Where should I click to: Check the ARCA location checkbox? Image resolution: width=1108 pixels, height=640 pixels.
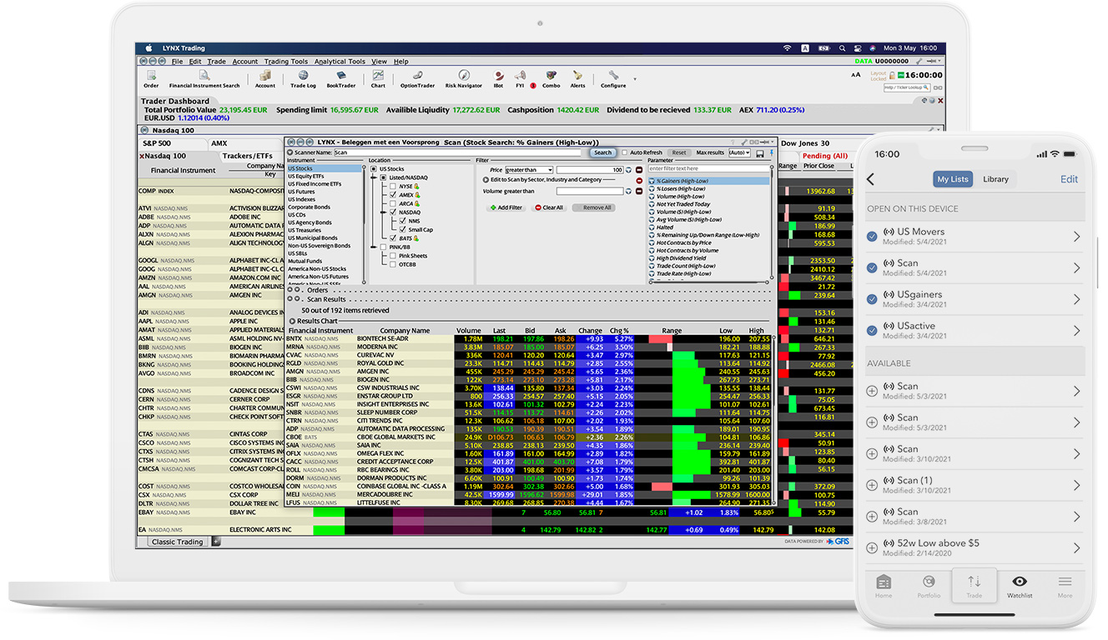tap(393, 203)
